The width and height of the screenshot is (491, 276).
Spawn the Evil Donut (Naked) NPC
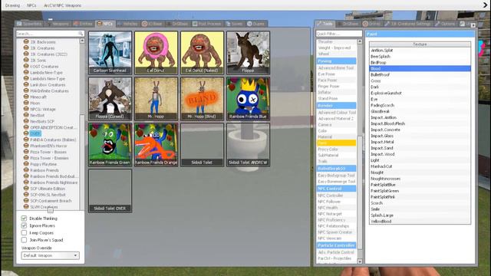coord(202,53)
